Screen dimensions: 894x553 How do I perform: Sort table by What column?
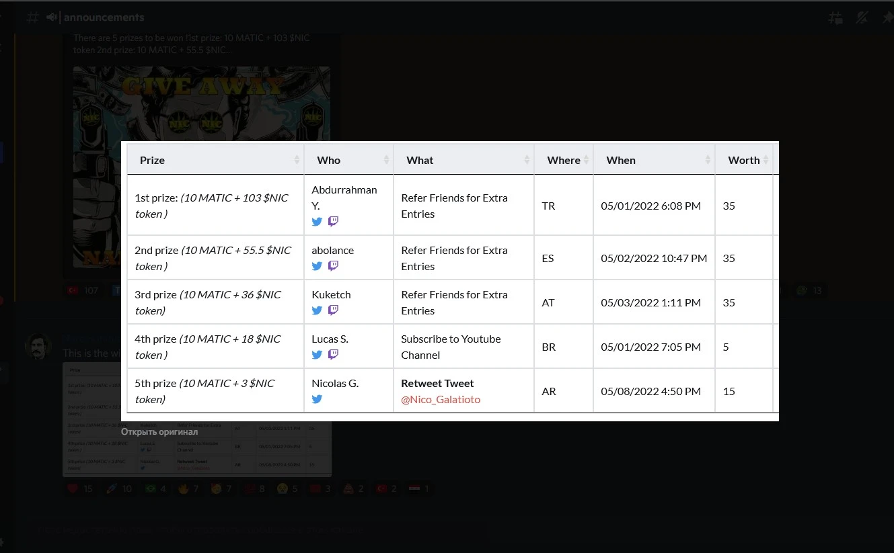tap(464, 160)
